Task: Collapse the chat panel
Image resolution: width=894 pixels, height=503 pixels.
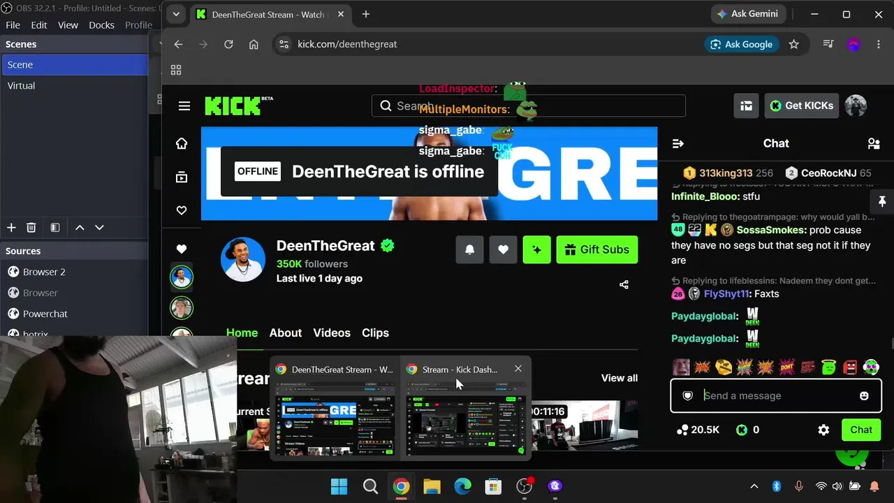Action: [x=677, y=143]
